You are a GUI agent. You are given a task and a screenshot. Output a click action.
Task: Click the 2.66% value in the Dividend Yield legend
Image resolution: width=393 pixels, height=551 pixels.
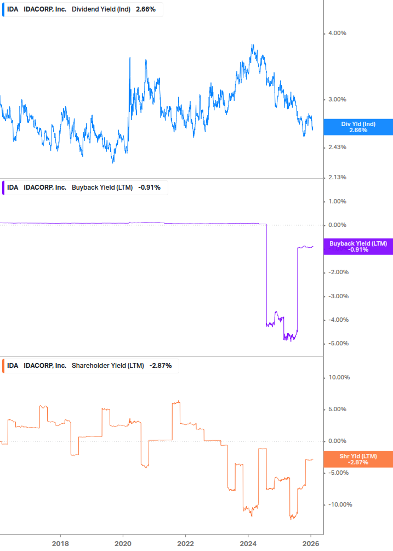tap(146, 9)
